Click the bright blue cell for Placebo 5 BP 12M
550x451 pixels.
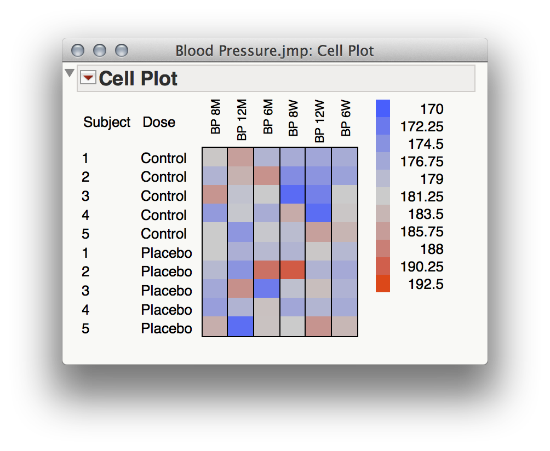point(240,328)
